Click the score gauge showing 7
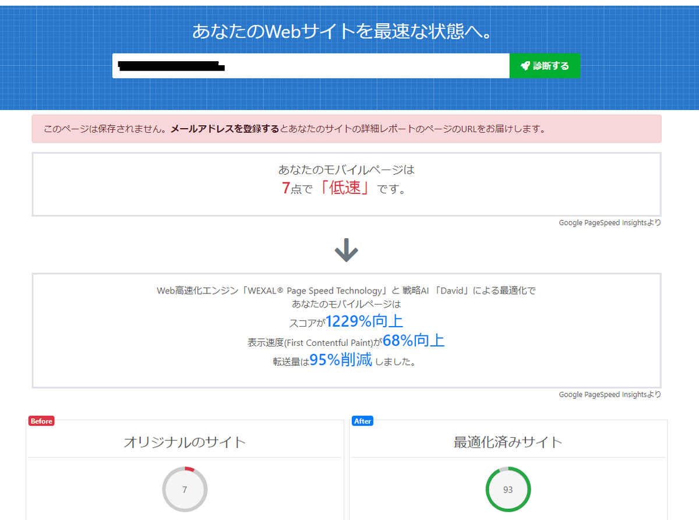This screenshot has width=699, height=520. click(x=185, y=490)
